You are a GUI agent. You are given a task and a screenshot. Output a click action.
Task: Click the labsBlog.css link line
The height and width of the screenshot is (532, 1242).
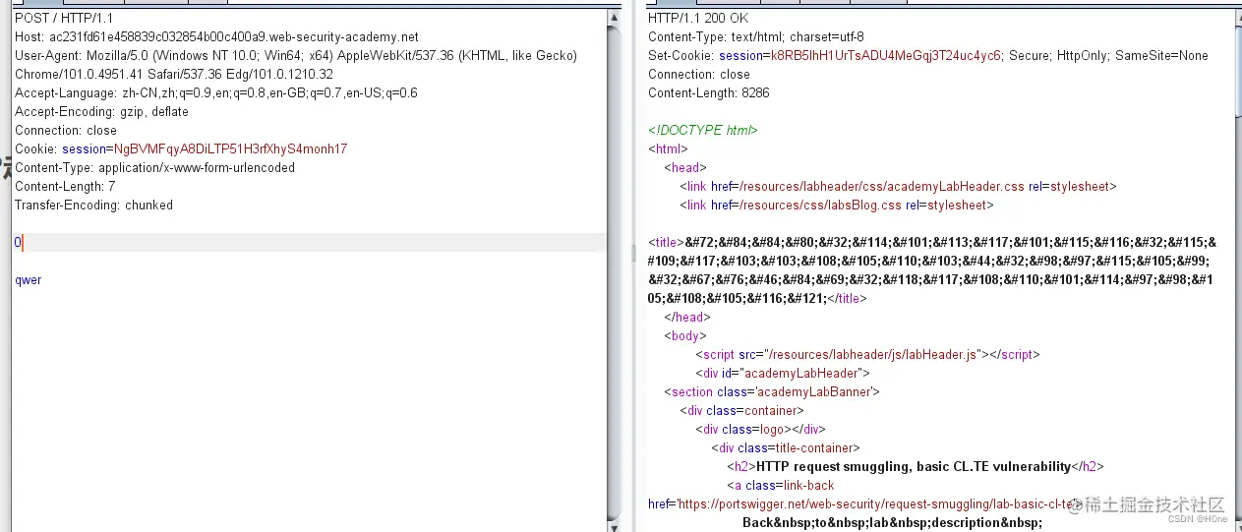click(837, 206)
